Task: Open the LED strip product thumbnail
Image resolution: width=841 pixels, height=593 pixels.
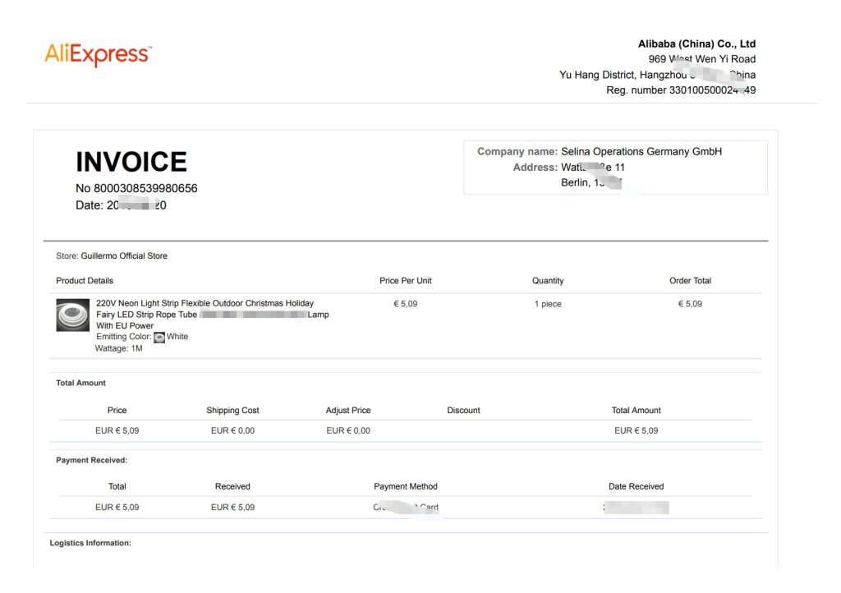Action: coord(73,315)
